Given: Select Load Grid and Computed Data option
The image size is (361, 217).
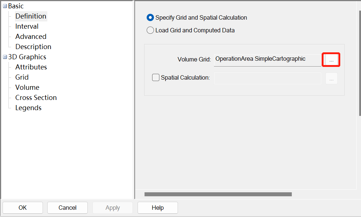Looking at the screenshot, I should click(150, 31).
